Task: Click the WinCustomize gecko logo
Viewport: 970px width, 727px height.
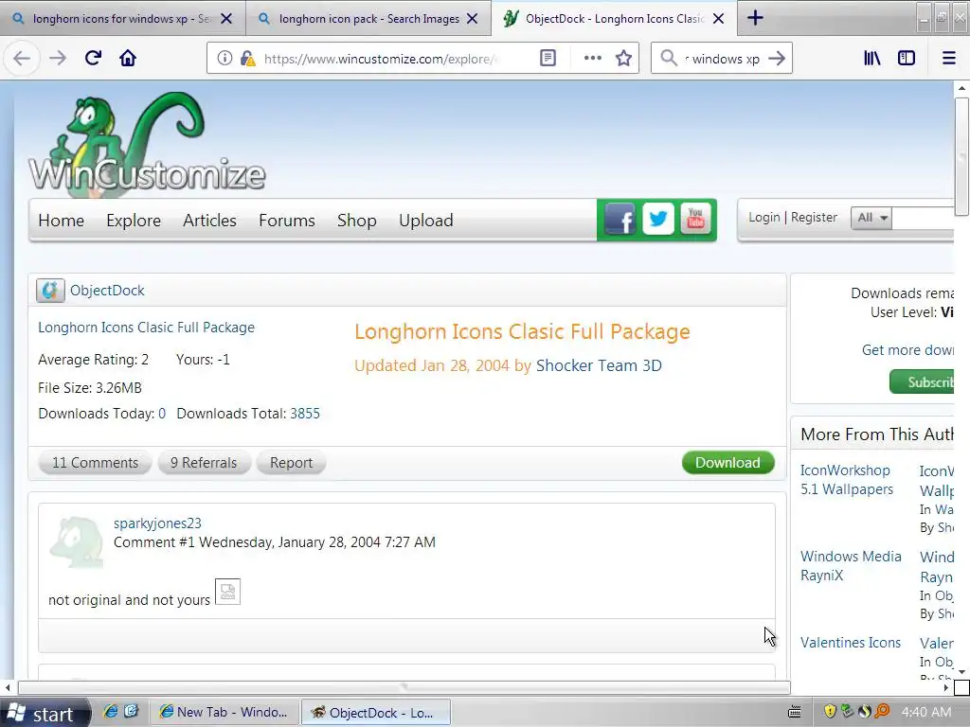Action: click(147, 145)
